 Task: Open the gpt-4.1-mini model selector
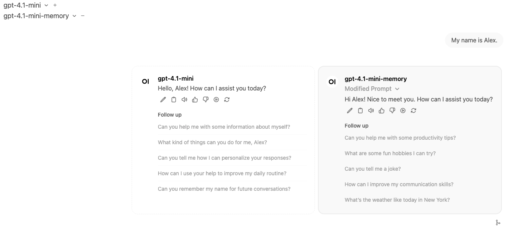coord(46,5)
